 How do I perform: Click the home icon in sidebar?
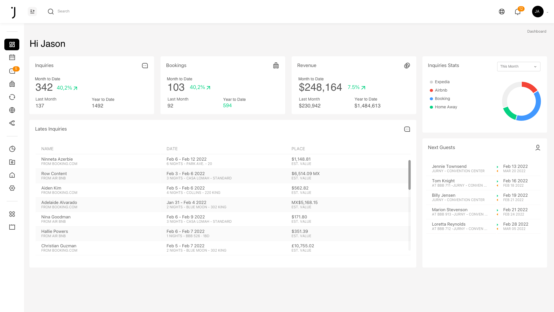click(12, 175)
